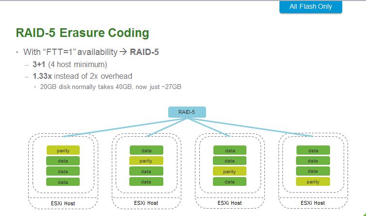Click the parity block in third host
Viewport: 366px width, 216px height.
(229, 171)
